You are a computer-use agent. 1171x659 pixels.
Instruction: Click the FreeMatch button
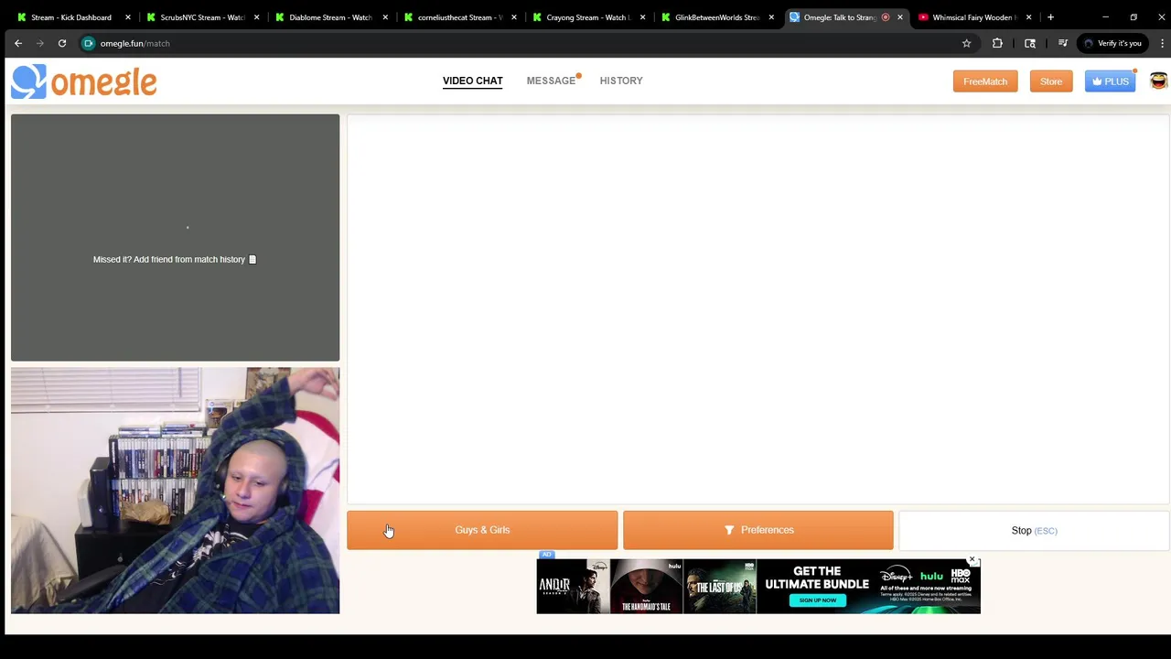click(985, 81)
